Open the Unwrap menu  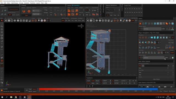[21, 3]
